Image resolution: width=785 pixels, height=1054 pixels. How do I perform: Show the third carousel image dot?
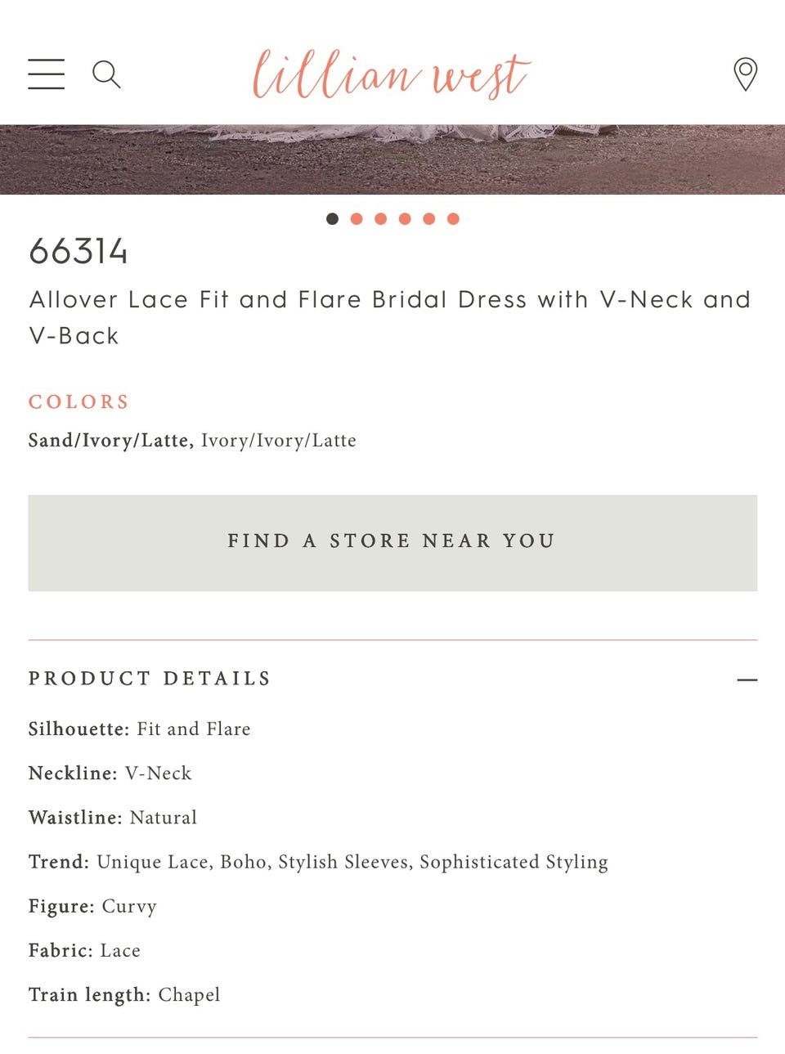[380, 218]
